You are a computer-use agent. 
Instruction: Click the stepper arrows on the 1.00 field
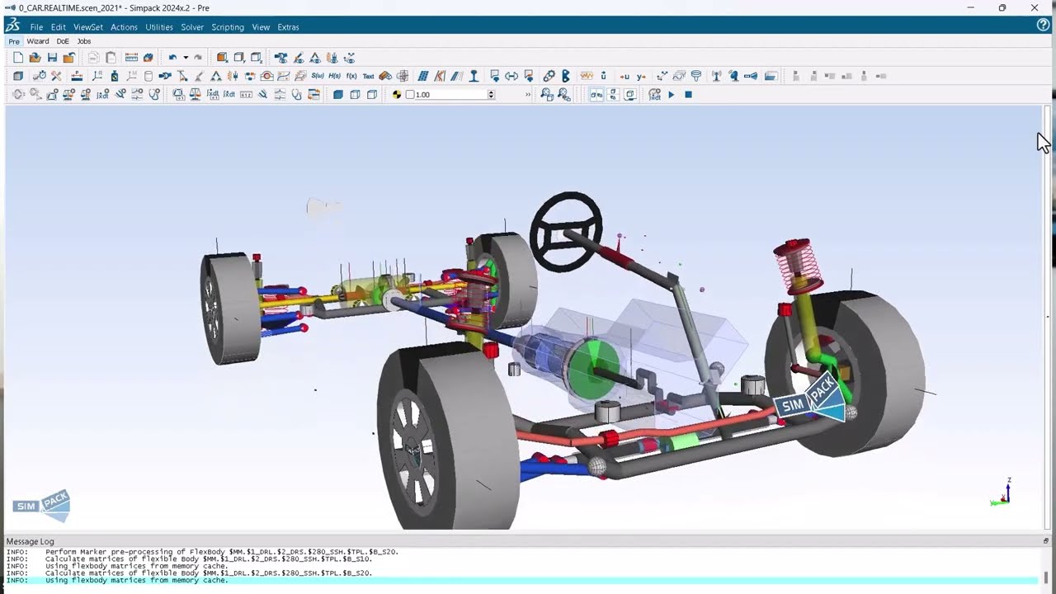tap(491, 95)
